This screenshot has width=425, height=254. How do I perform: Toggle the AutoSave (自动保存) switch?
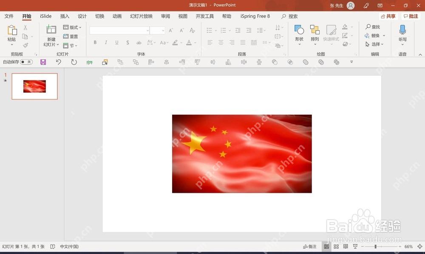tap(26, 62)
